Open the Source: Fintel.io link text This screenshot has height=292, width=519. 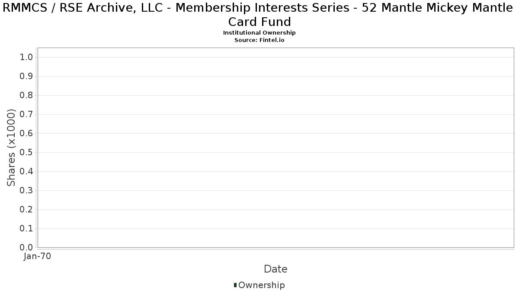(259, 40)
